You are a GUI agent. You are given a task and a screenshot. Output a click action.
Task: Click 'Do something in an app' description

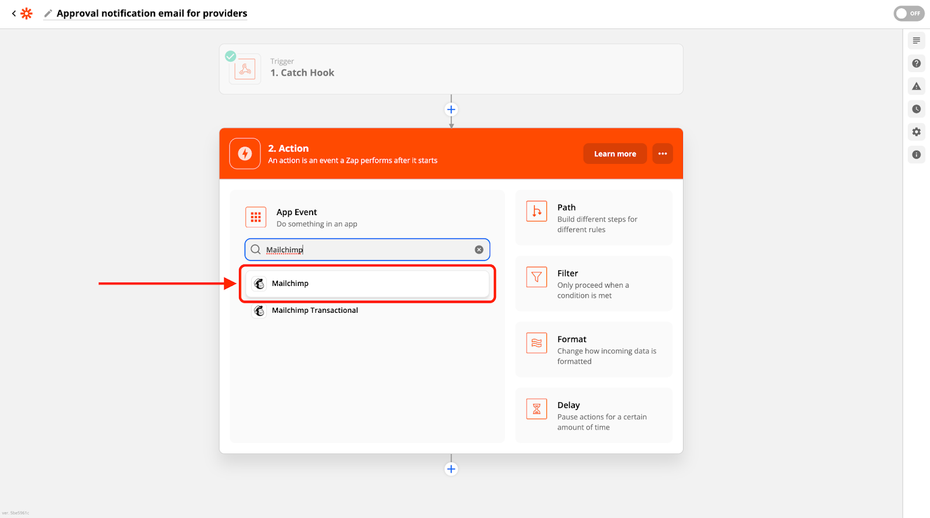pyautogui.click(x=317, y=224)
